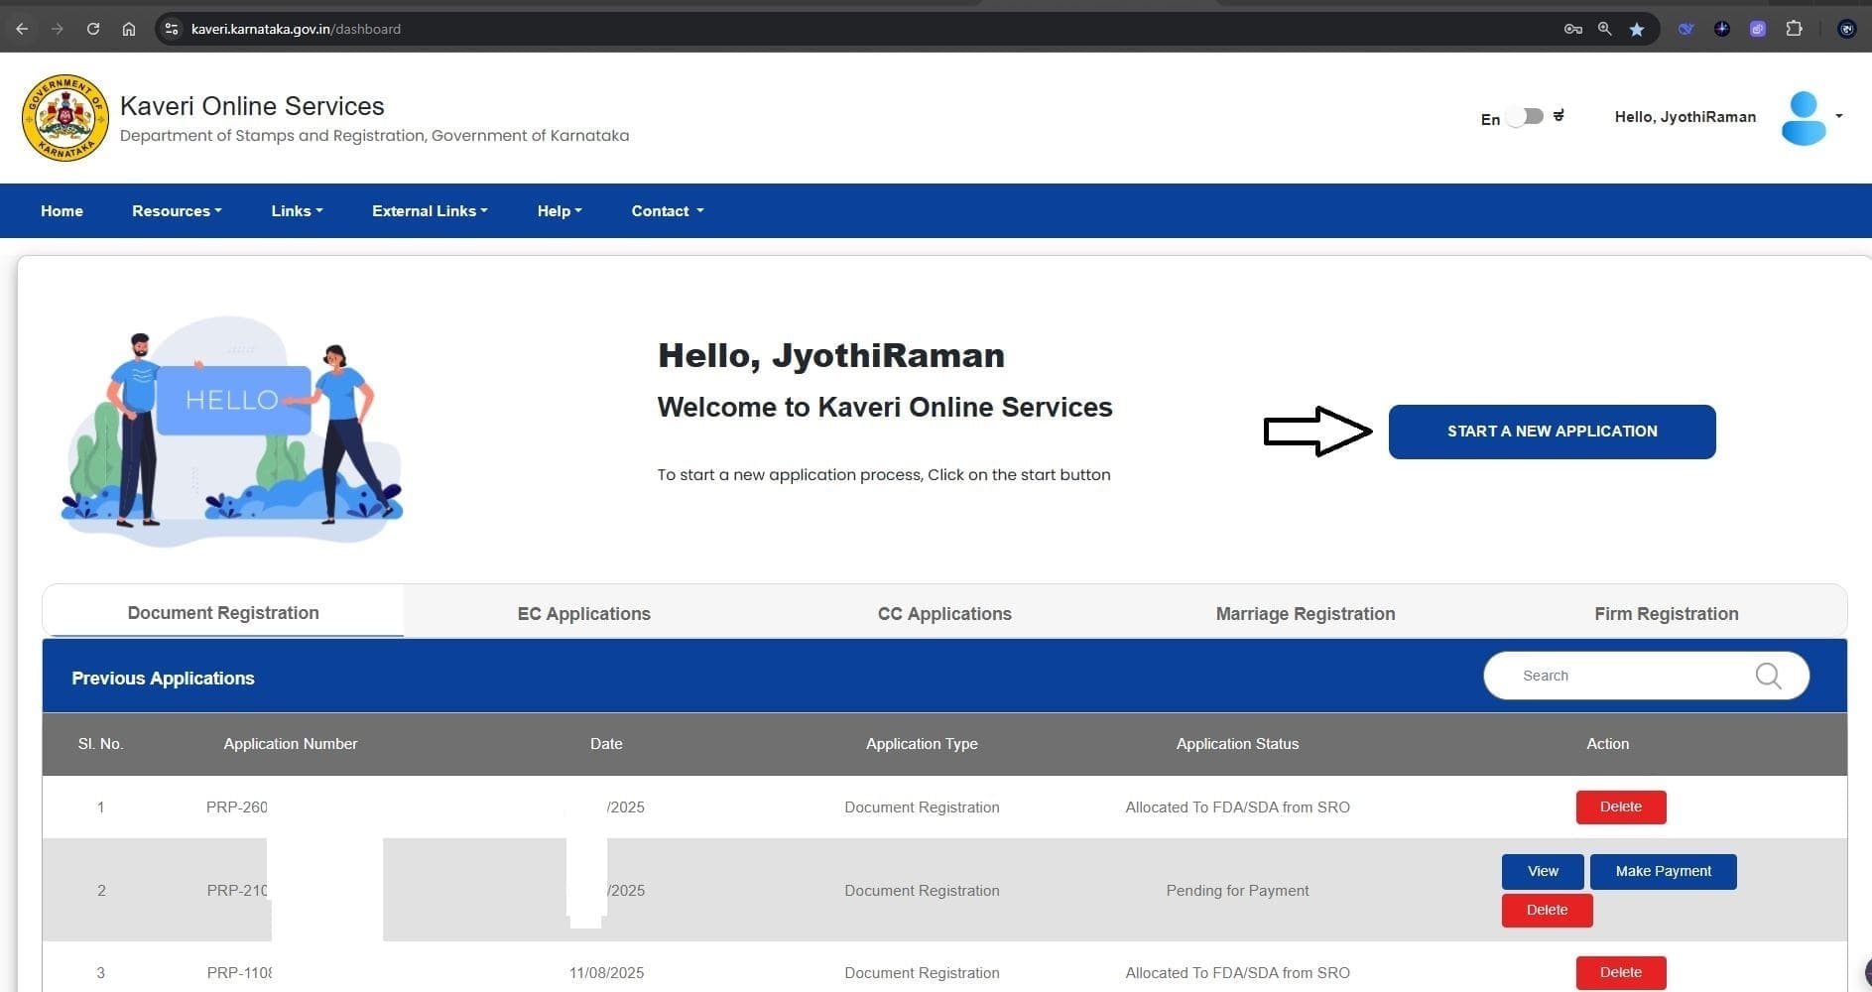Click the zoom magnifier icon in address bar
Screen dimensions: 1872x992
1604,29
